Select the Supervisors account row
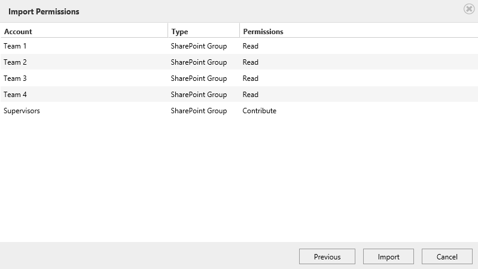The image size is (478, 269). pyautogui.click(x=239, y=111)
